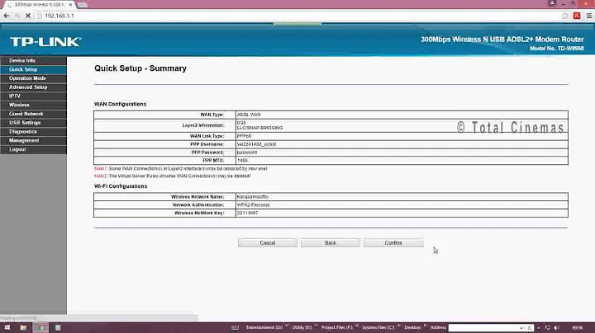Click the LLC/SNAP-BRIDGING Layer2 value
The height and width of the screenshot is (333, 595).
[260, 129]
